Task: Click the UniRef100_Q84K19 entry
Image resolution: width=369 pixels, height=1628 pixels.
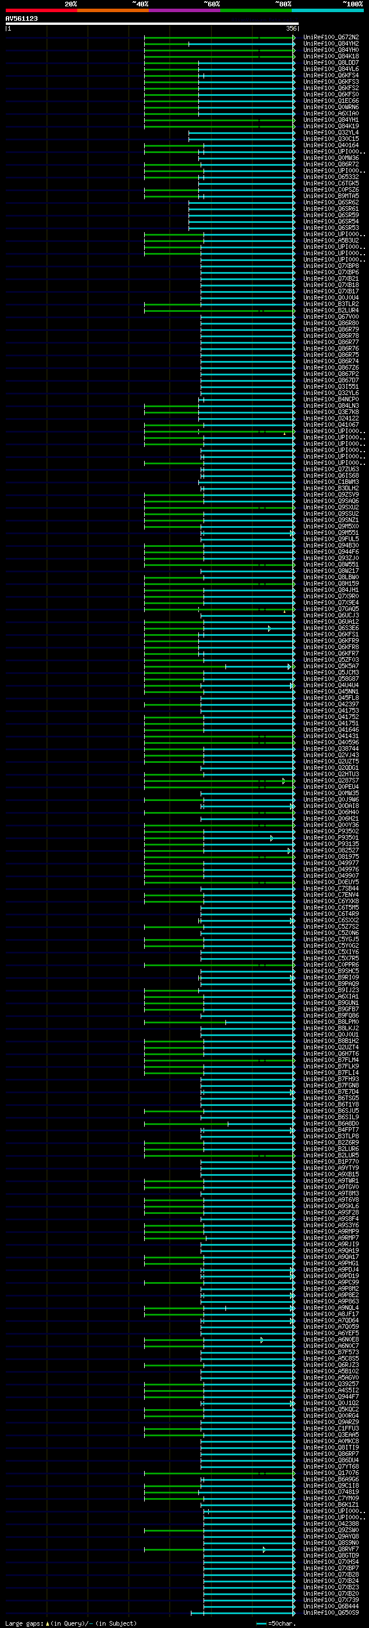Action: pyautogui.click(x=331, y=126)
